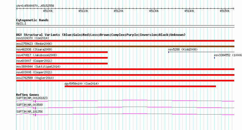Open the DGV Structural Variants track title
This screenshot has height=130, width=242.
[101, 35]
